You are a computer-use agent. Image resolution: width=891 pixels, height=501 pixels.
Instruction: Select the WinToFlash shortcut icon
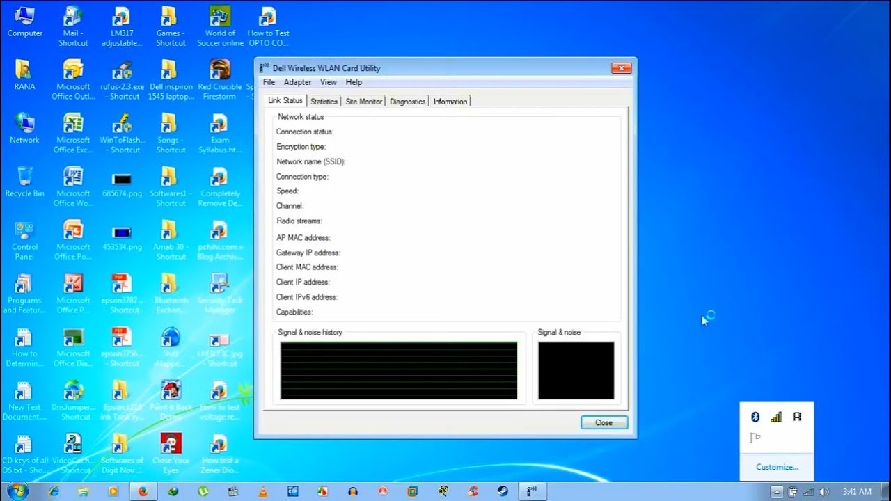[122, 134]
